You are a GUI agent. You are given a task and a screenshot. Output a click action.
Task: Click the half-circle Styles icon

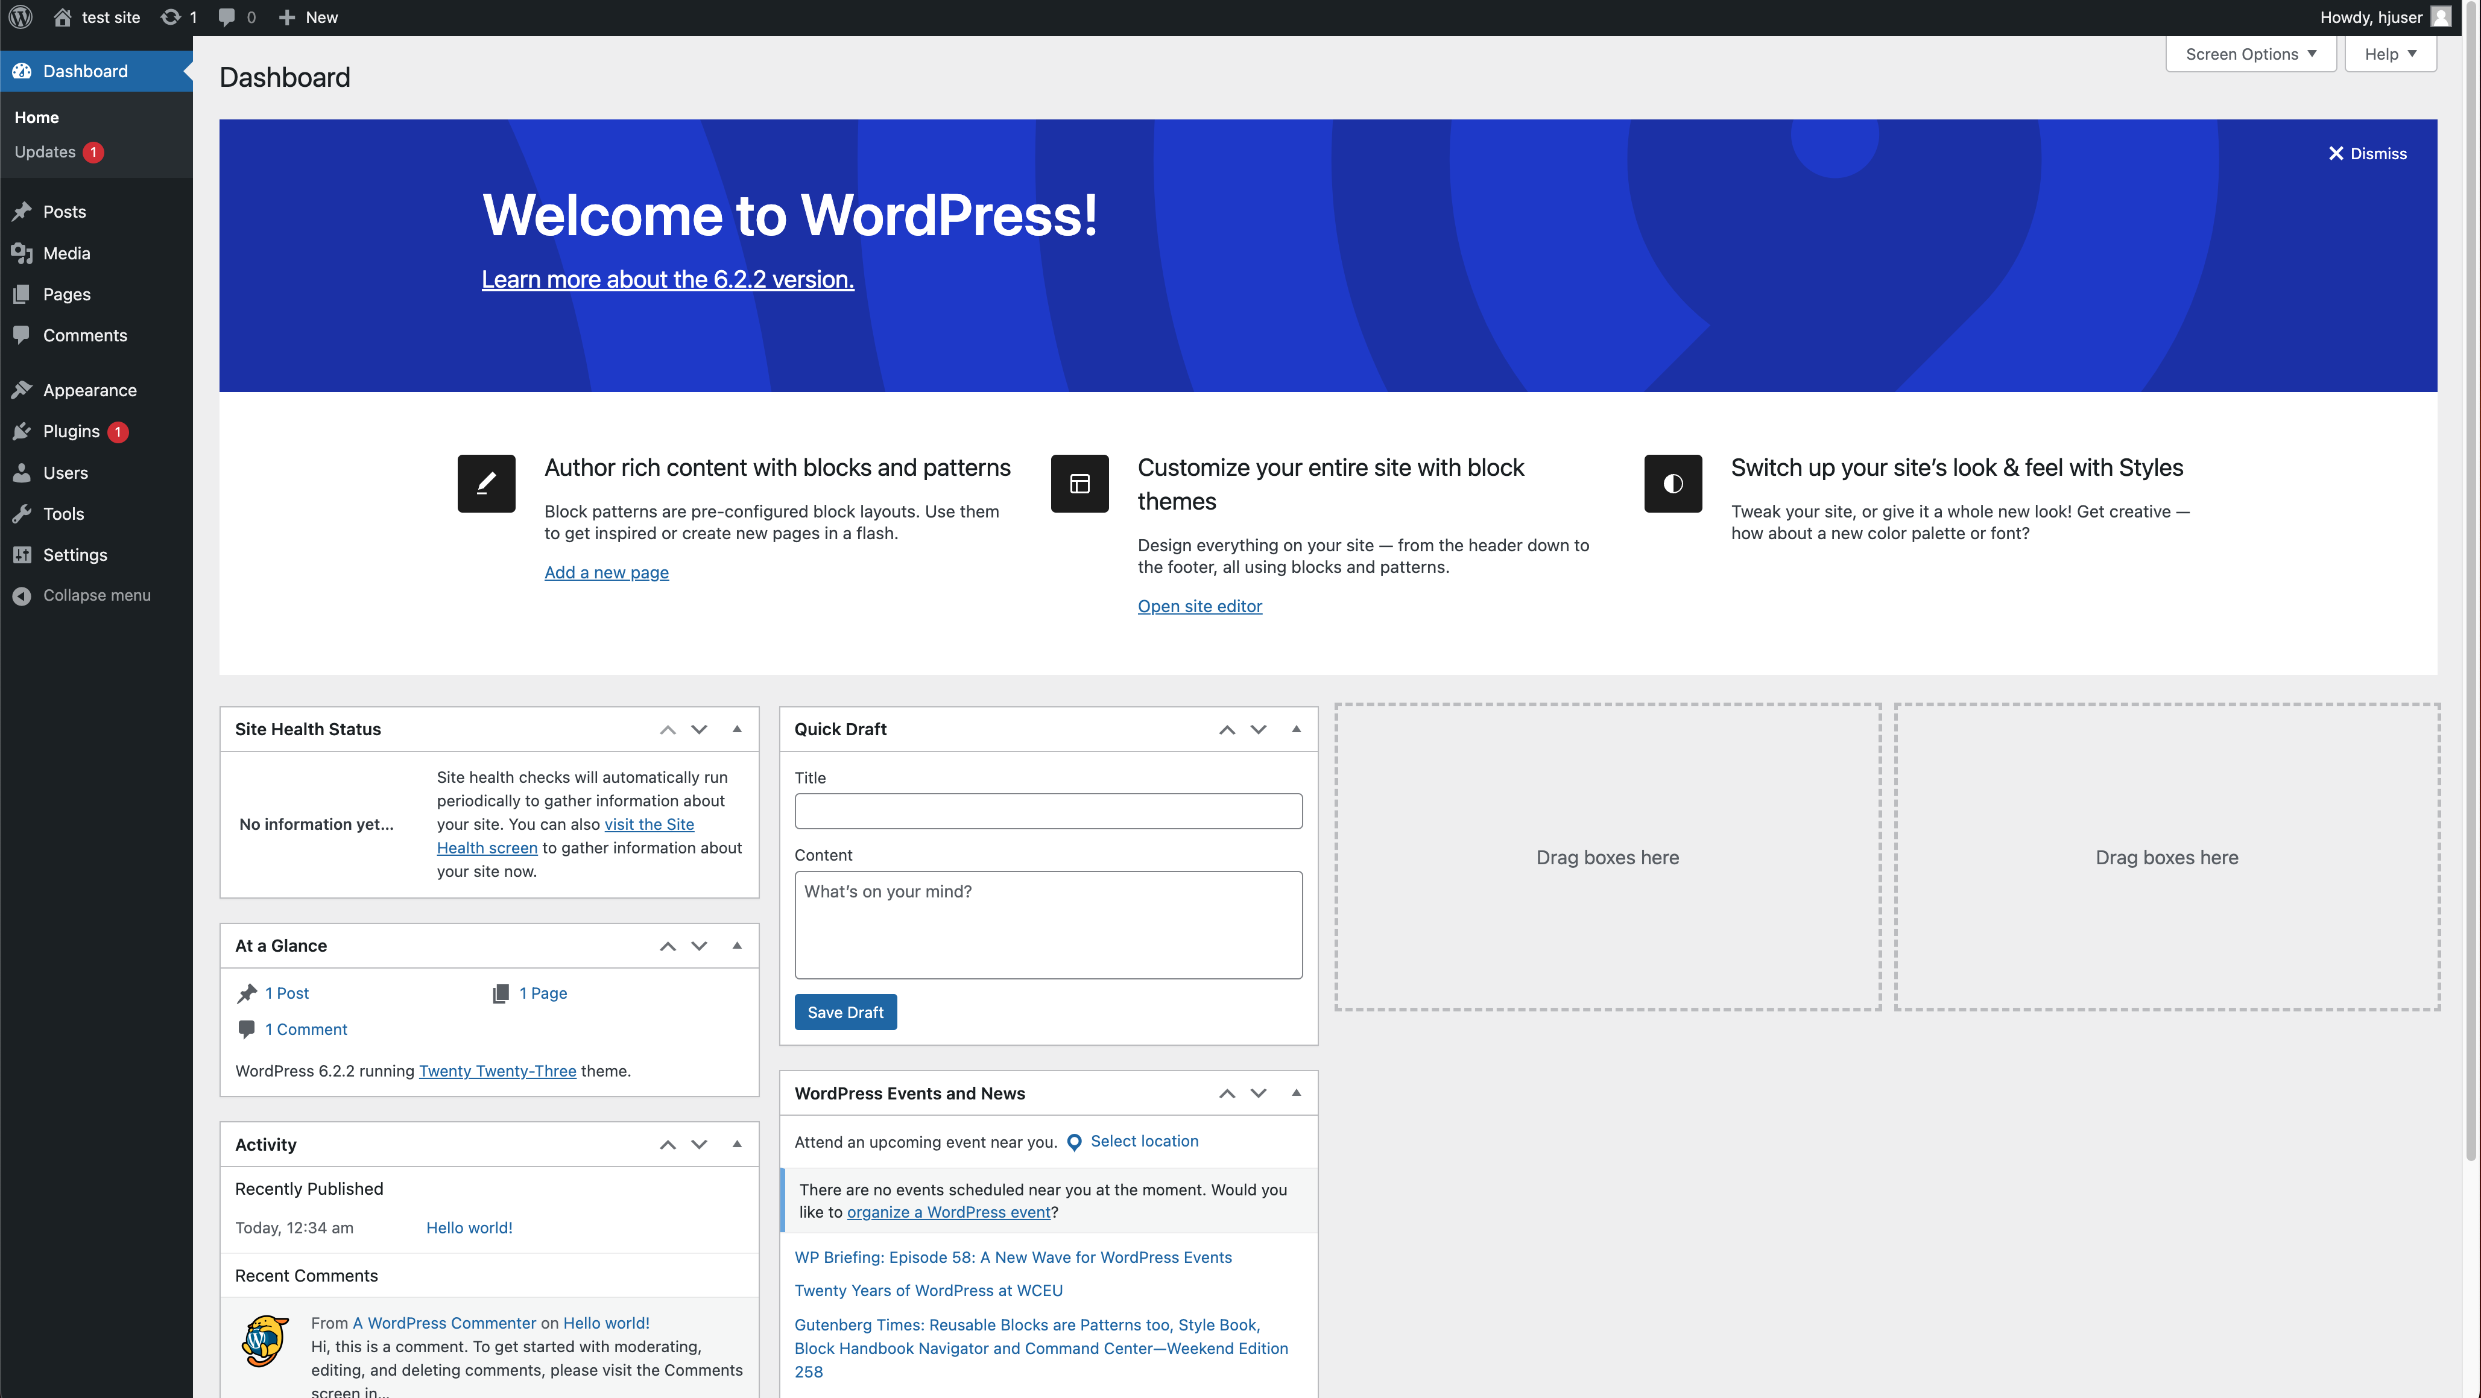[1673, 484]
